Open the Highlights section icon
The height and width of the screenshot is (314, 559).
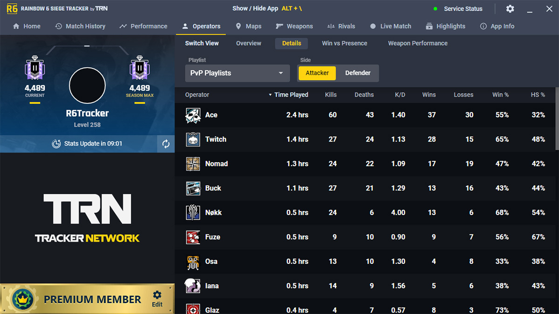tap(429, 26)
